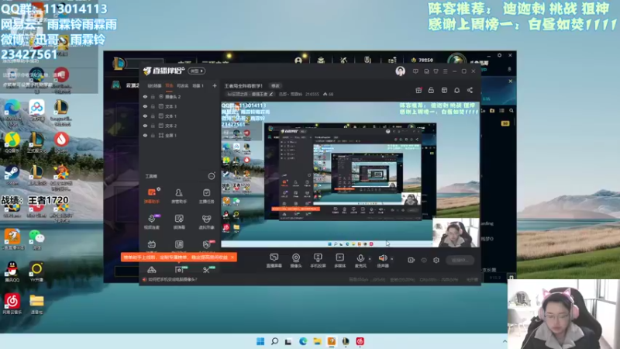This screenshot has height=349, width=620.
Task: Mute the 麦克风 microphone
Action: (360, 261)
